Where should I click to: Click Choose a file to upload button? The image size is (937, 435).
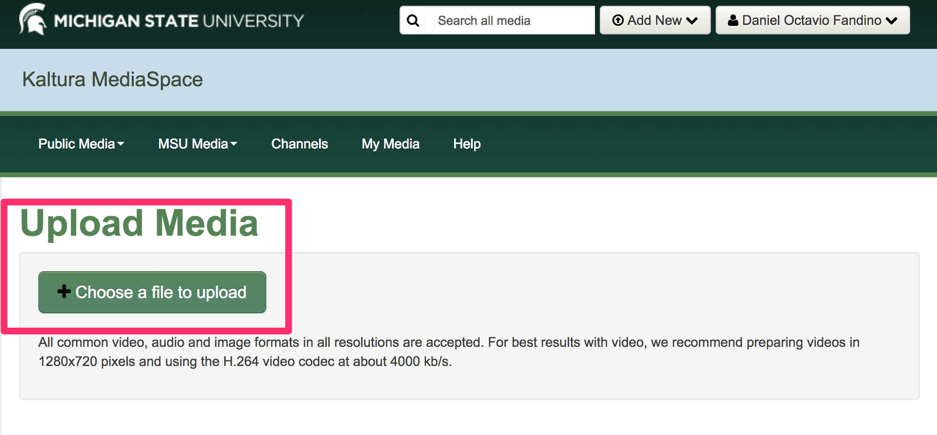[x=152, y=292]
